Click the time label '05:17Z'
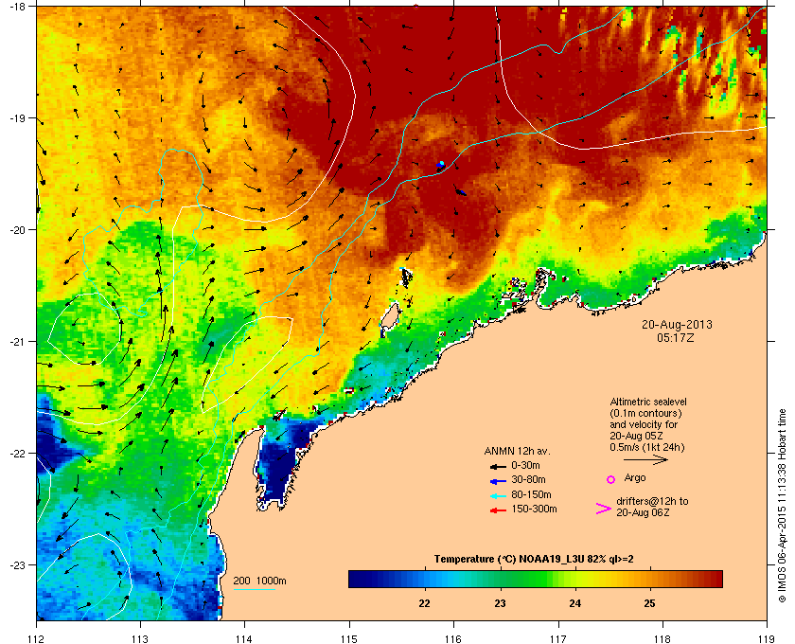Screen dimensions: 795x644 (676, 337)
